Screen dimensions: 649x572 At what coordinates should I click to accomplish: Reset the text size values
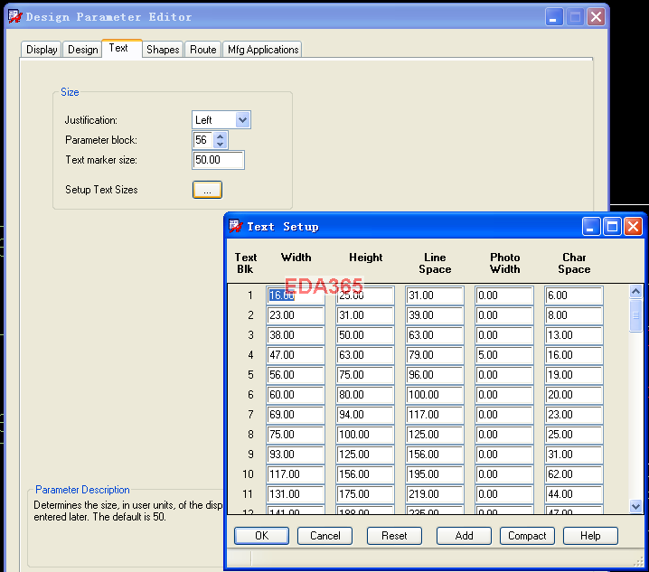point(394,536)
